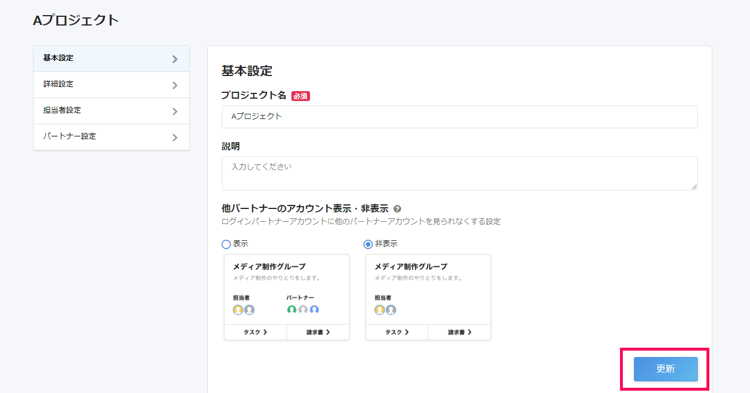Click the help icon beside 他パートナーのアカウント表示・非表示
Image resolution: width=750 pixels, height=393 pixels.
[x=397, y=209]
